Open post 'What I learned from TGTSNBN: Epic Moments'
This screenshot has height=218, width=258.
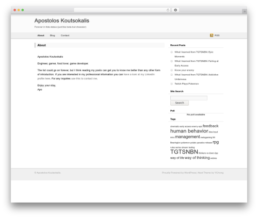pyautogui.click(x=194, y=54)
